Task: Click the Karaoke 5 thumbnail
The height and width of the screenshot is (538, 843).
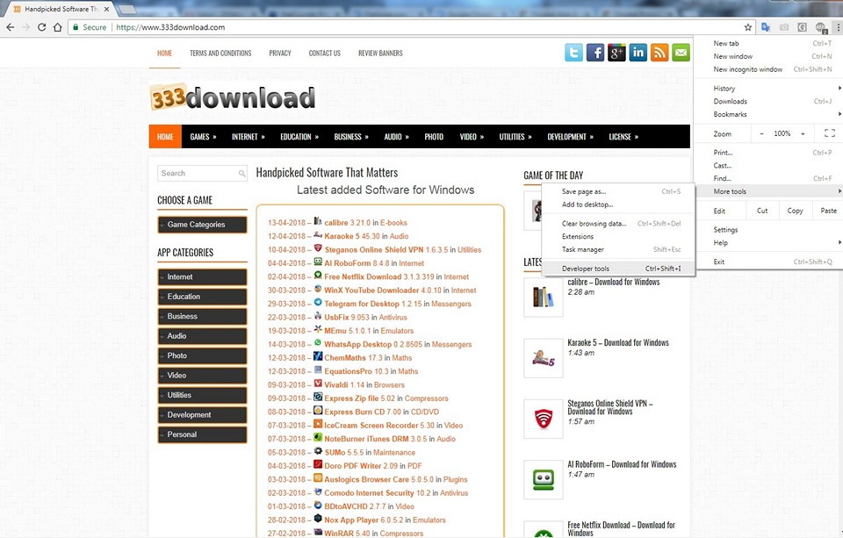Action: pos(543,358)
